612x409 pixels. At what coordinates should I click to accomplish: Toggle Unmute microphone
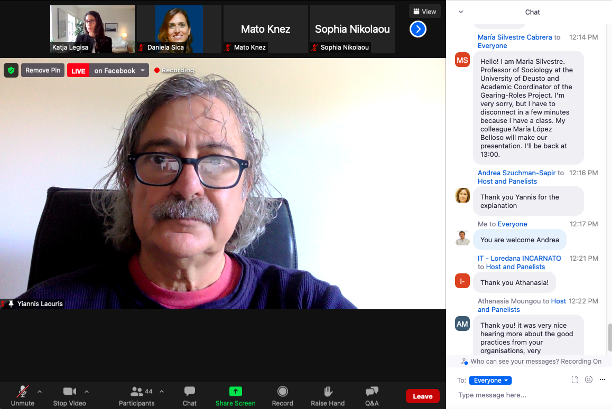click(22, 392)
